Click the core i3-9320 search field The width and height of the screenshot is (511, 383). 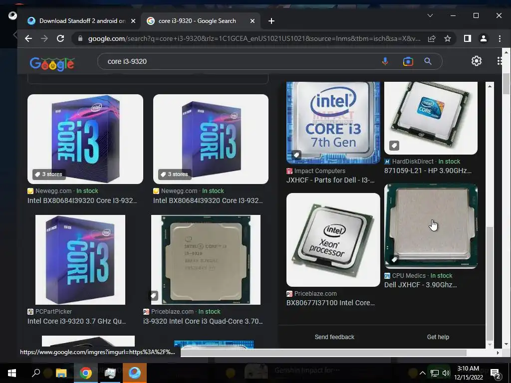tap(241, 61)
